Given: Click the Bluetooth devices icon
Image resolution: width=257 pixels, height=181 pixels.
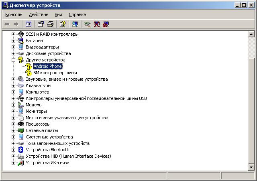Looking at the screenshot, I should (x=21, y=150).
